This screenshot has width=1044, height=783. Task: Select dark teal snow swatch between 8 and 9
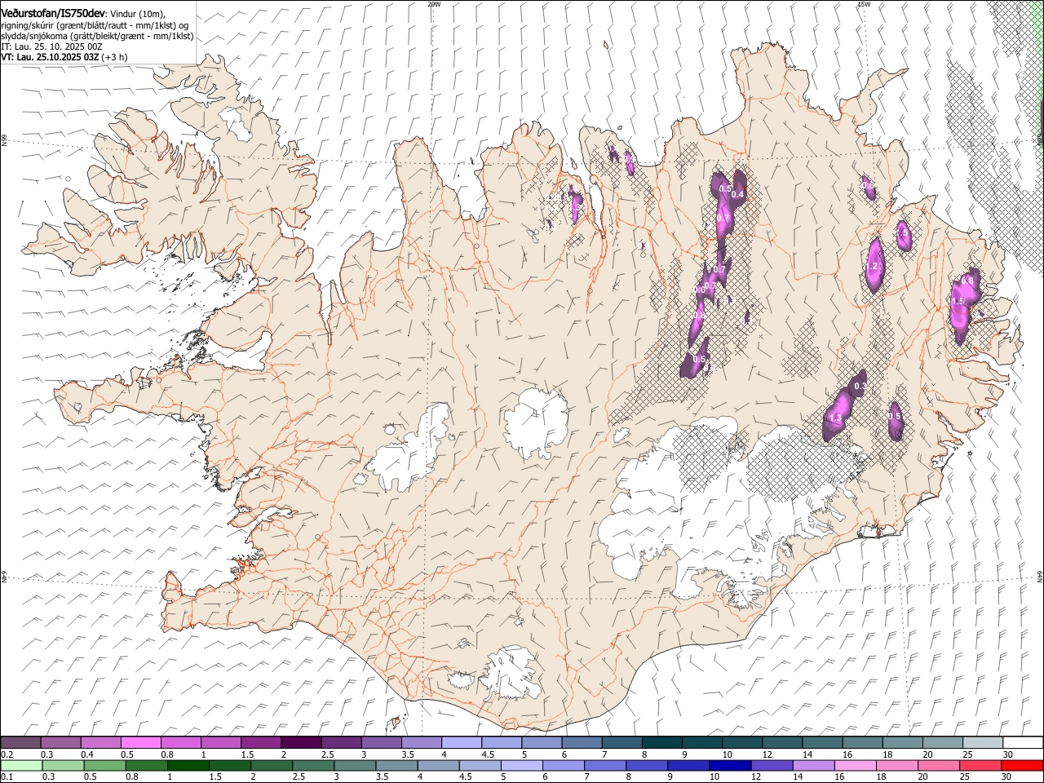point(661,743)
